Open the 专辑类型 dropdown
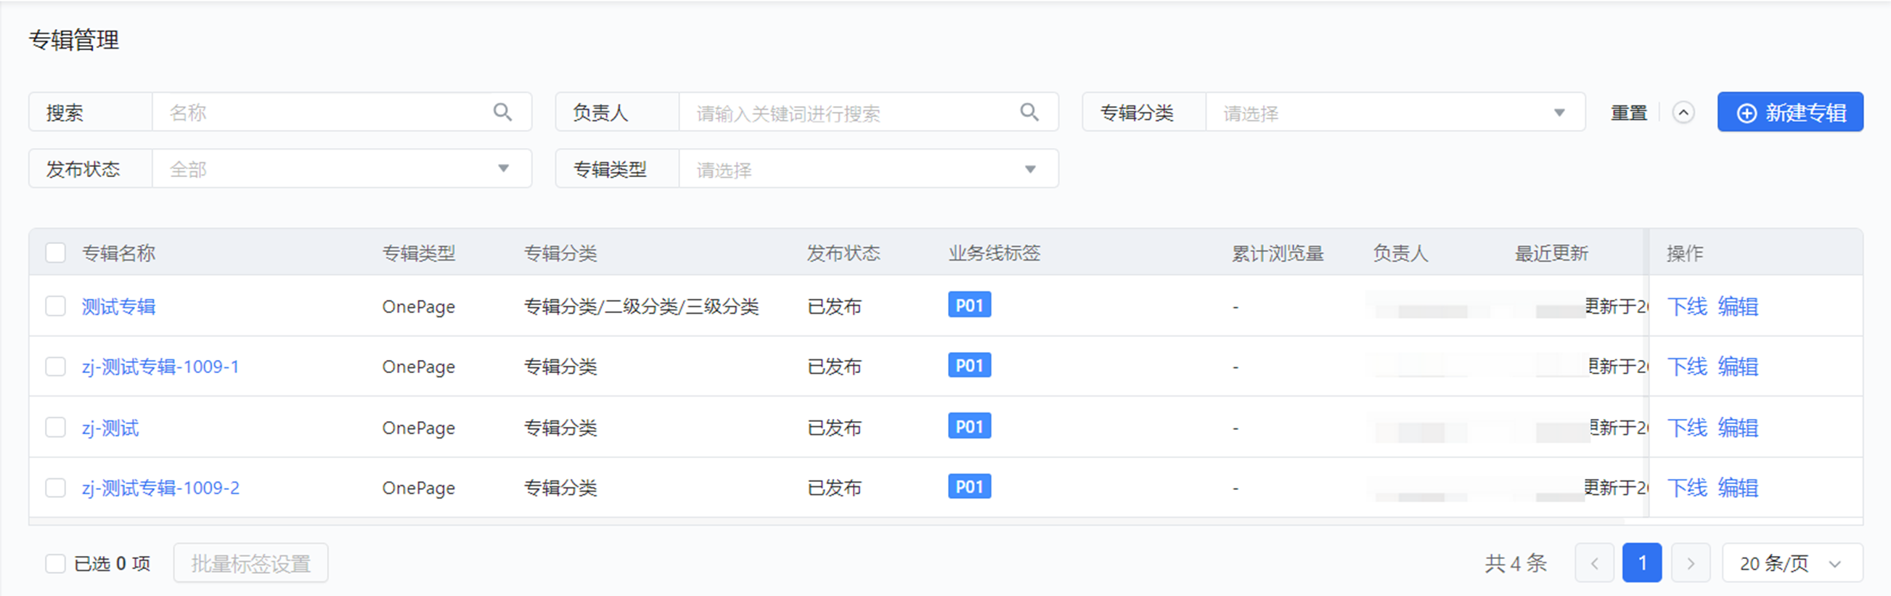The height and width of the screenshot is (596, 1891). click(869, 169)
